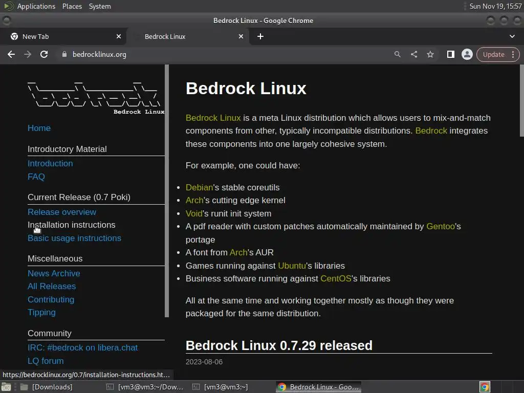Click the Debian link in list
This screenshot has width=524, height=393.
(x=199, y=187)
